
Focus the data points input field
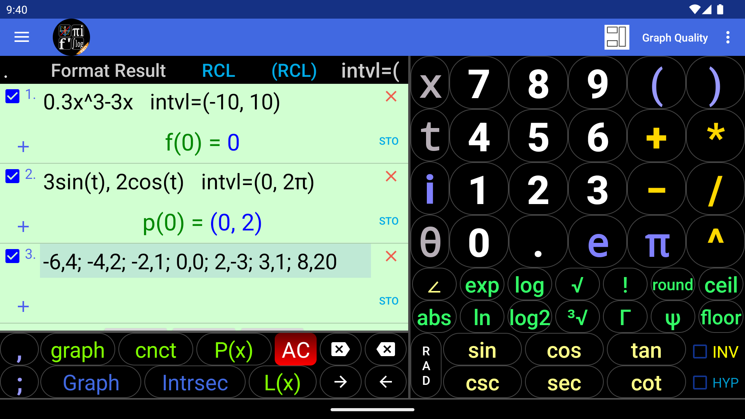[205, 261]
